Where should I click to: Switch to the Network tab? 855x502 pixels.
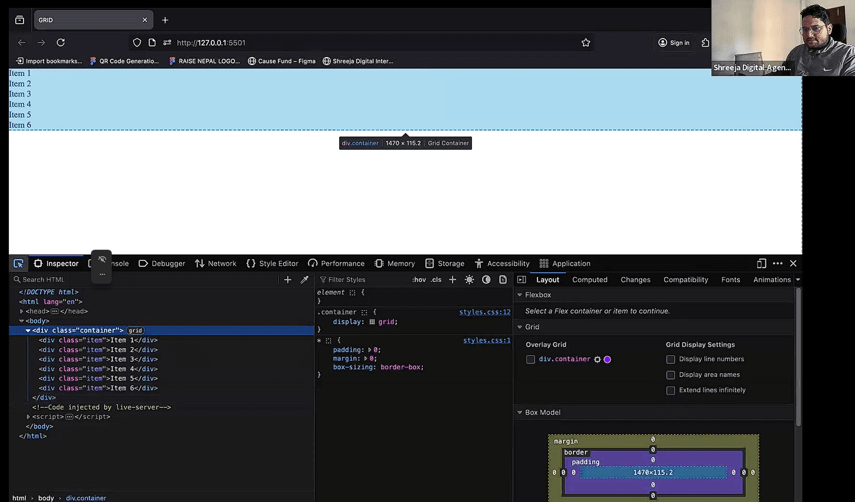coord(216,263)
